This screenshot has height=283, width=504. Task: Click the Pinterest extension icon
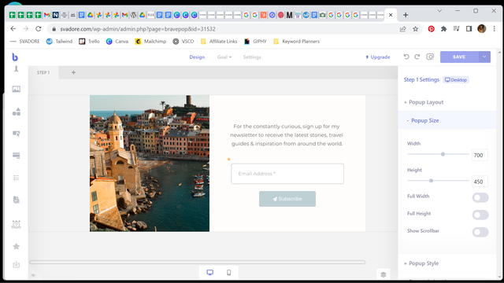[432, 29]
